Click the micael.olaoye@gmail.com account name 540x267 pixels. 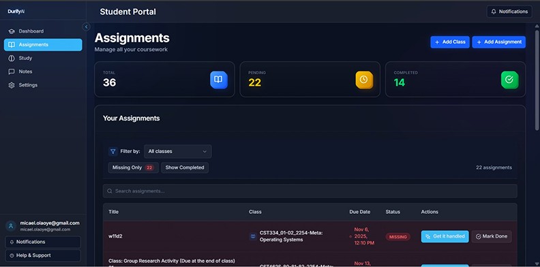click(50, 223)
